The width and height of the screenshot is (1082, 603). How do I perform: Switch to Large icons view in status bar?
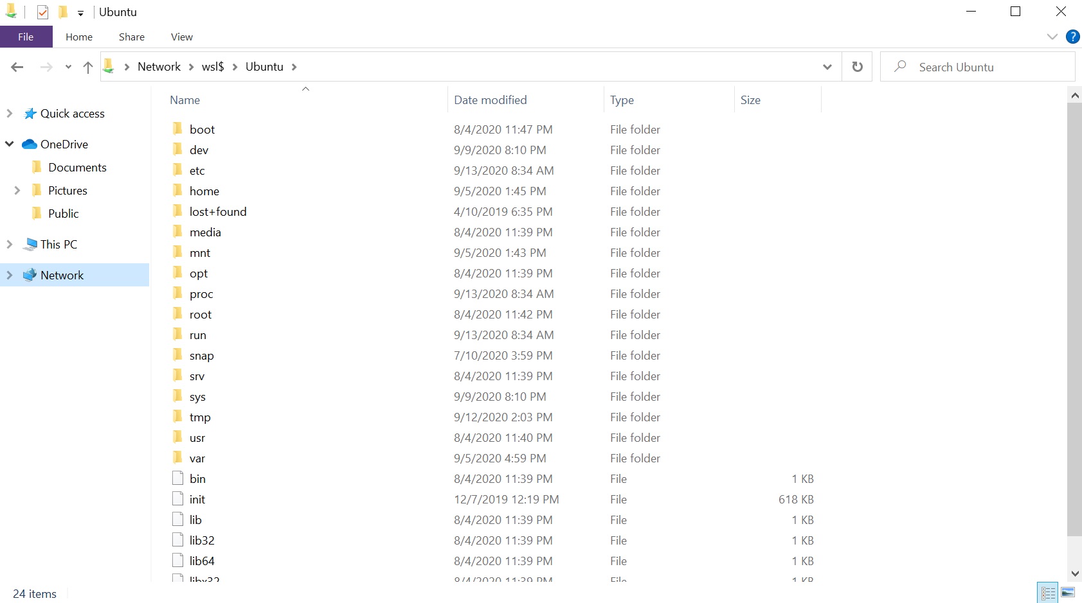1068,593
